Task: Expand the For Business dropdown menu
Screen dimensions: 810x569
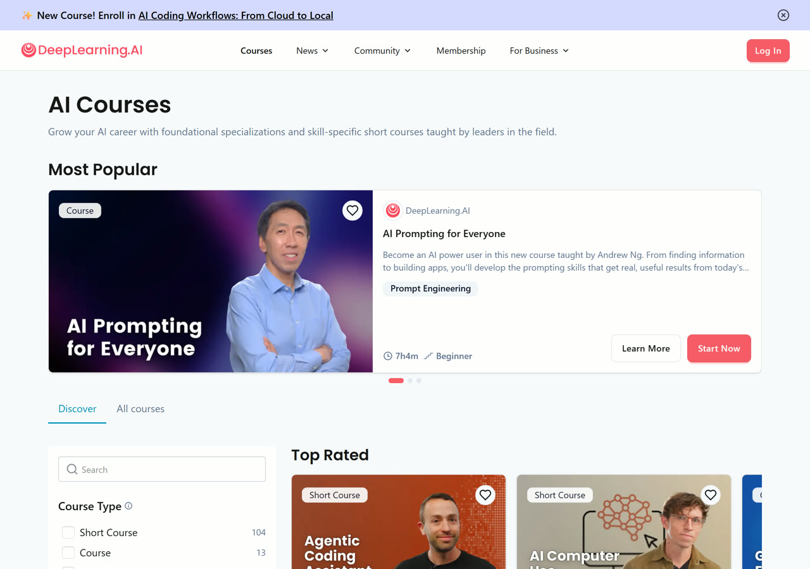Action: 540,51
